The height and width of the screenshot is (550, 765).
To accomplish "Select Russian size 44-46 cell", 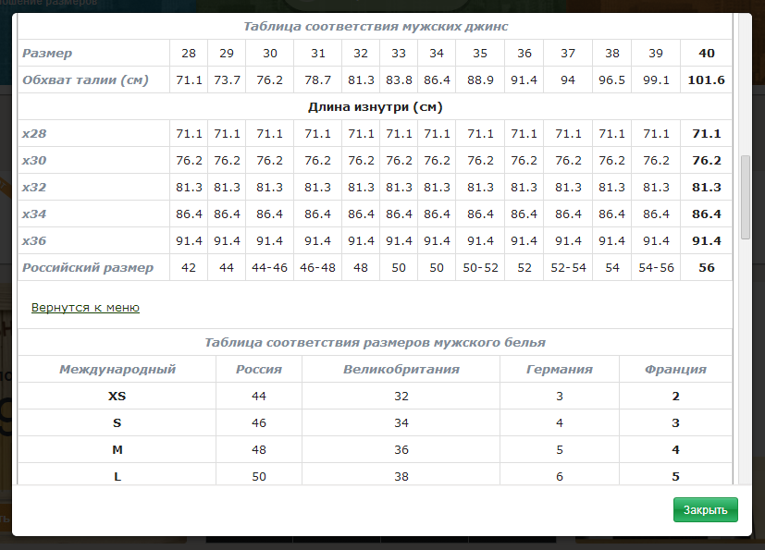I will pyautogui.click(x=269, y=268).
